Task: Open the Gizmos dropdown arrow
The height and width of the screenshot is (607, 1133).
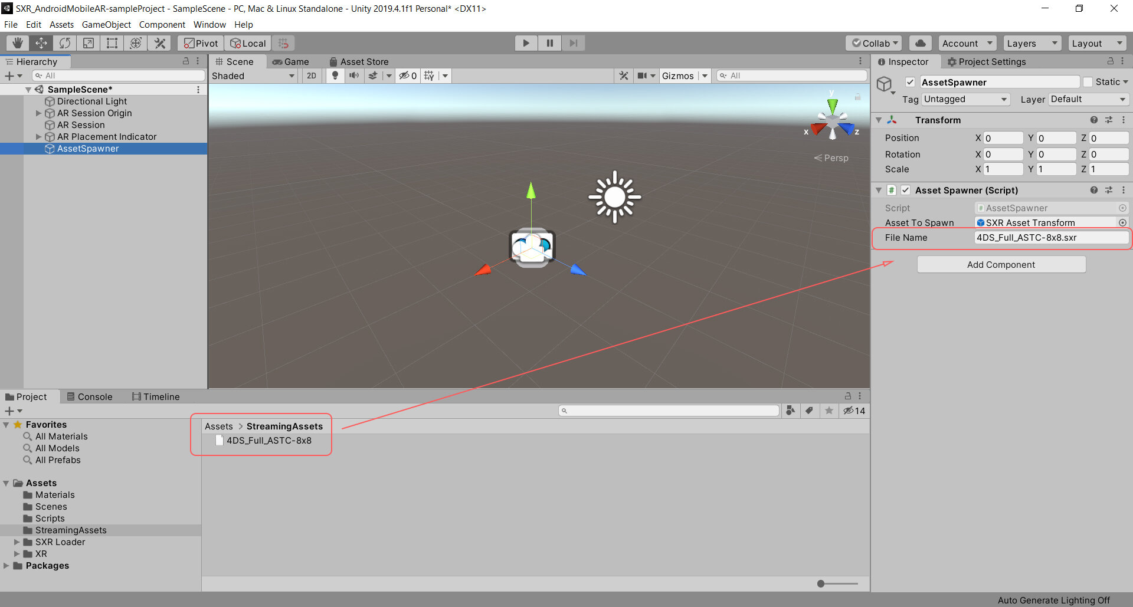Action: tap(705, 76)
